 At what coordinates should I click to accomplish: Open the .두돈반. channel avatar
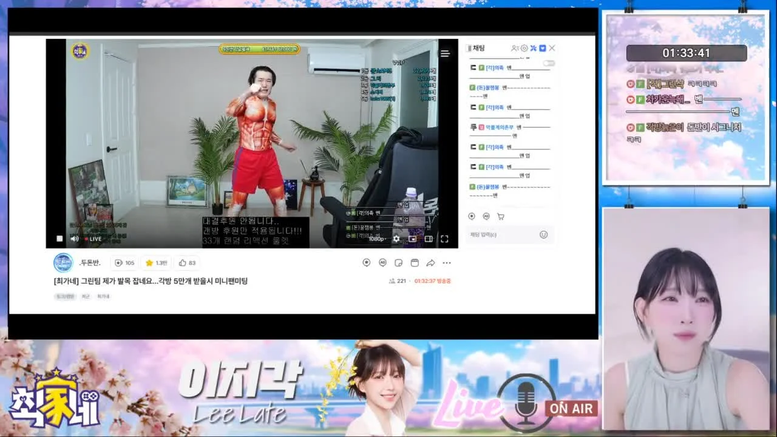[x=63, y=263]
